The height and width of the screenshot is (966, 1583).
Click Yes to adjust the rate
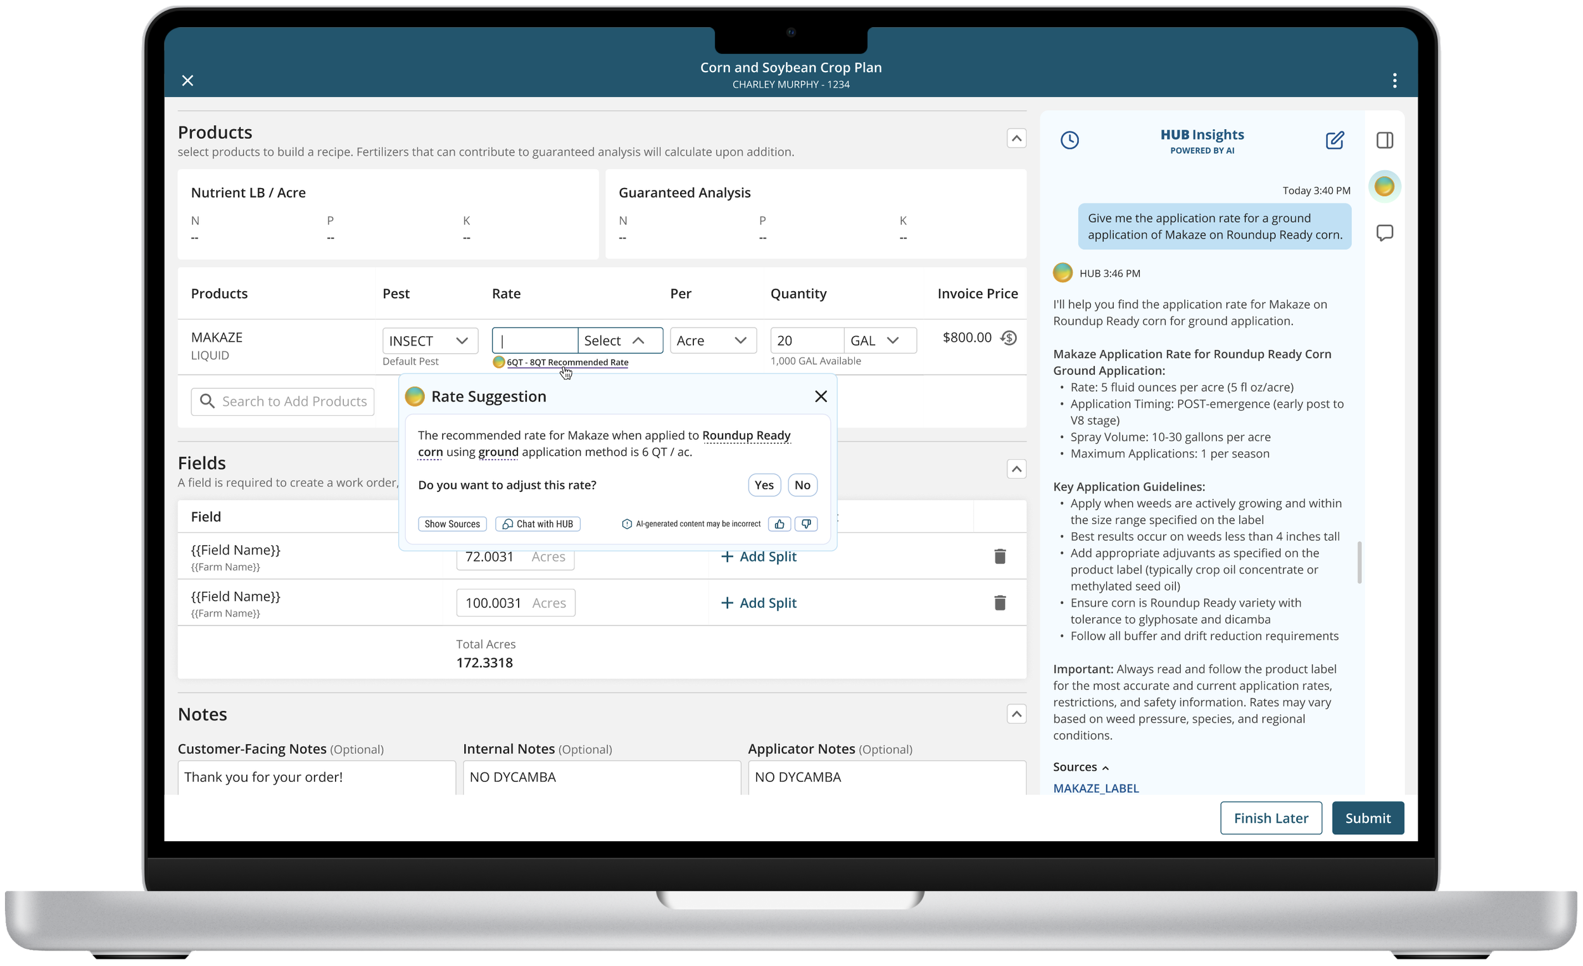764,485
